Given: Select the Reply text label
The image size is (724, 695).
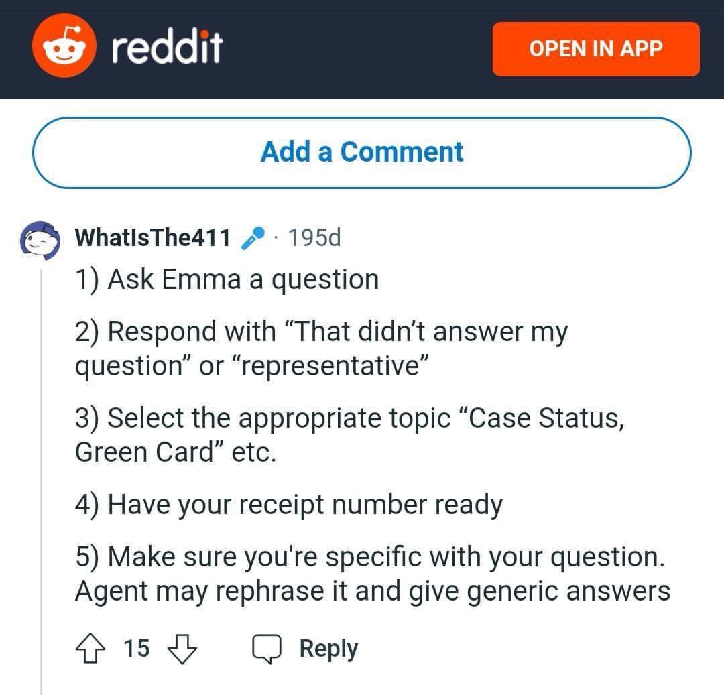Looking at the screenshot, I should pyautogui.click(x=328, y=649).
